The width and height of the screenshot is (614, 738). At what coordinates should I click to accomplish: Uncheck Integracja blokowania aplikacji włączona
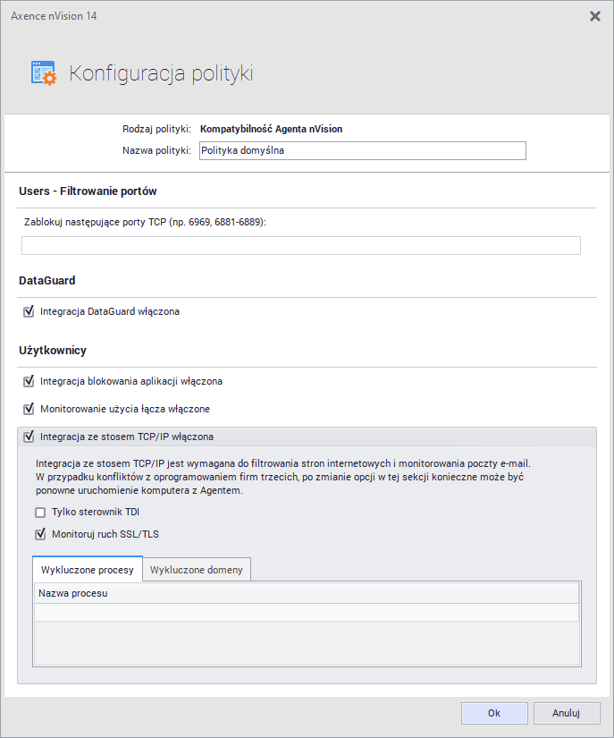(29, 381)
